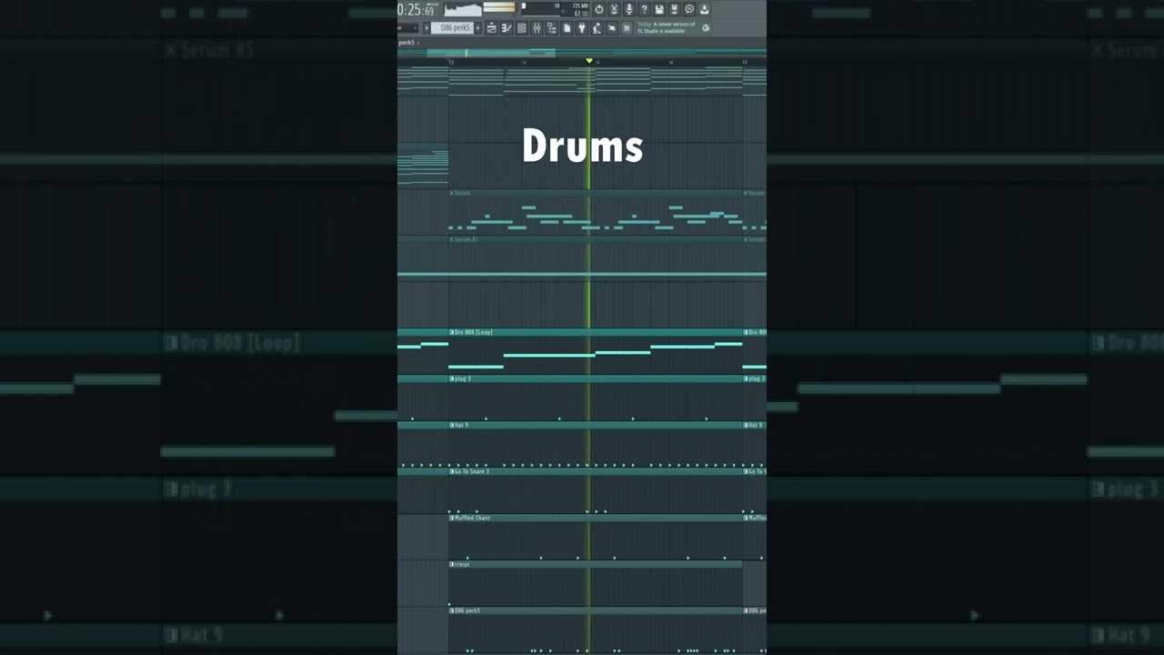Open the D86 perk5 pattern selector

coord(452,28)
